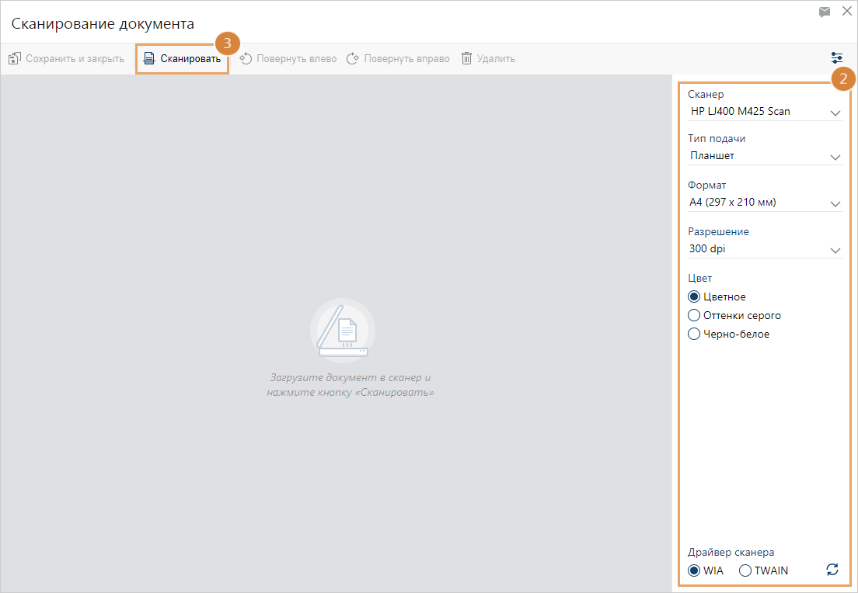Open the Тип подачи dropdown
Image resolution: width=858 pixels, height=593 pixels.
(x=835, y=157)
